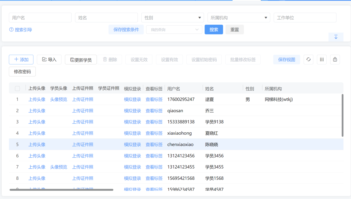Click 查看标签 for user 15695421568

point(154,178)
